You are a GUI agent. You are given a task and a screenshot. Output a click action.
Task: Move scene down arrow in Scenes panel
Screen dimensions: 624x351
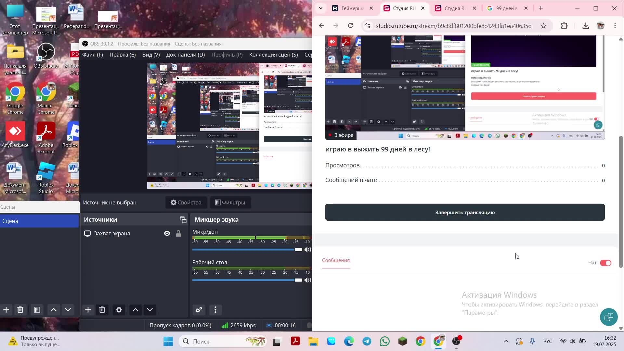click(x=68, y=310)
